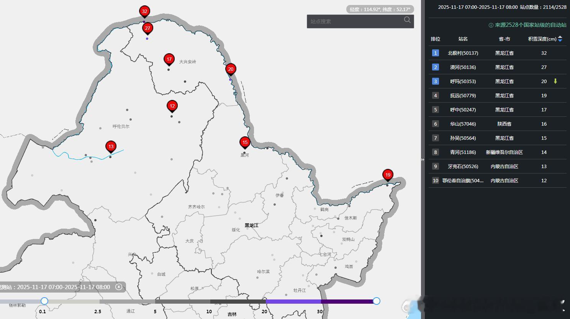Select the eastern map marker labeled 19
570x319 pixels.
click(x=388, y=175)
